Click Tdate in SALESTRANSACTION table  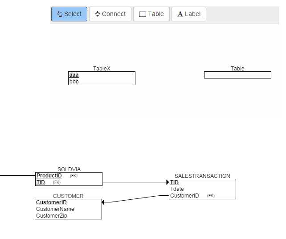point(177,189)
